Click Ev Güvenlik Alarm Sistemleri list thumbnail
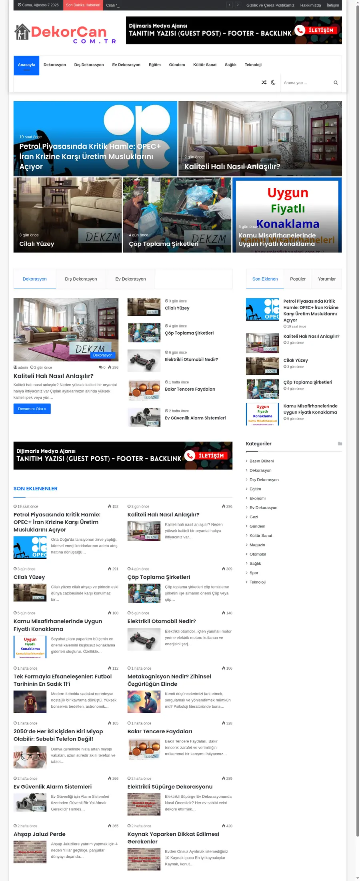The image size is (360, 881). click(144, 417)
